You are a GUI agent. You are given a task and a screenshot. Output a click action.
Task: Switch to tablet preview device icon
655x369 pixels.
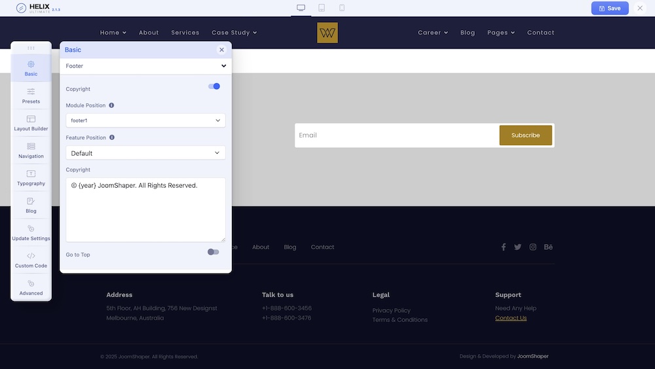click(322, 8)
